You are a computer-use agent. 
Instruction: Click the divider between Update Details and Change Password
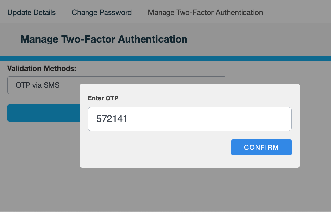[64, 12]
